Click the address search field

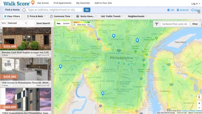click(x=54, y=10)
